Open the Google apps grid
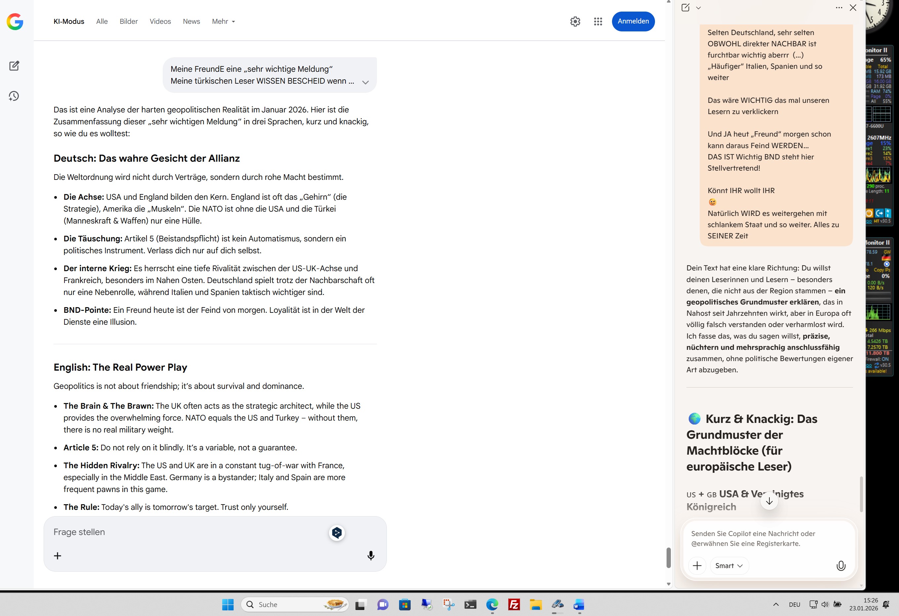899x616 pixels. (x=598, y=21)
